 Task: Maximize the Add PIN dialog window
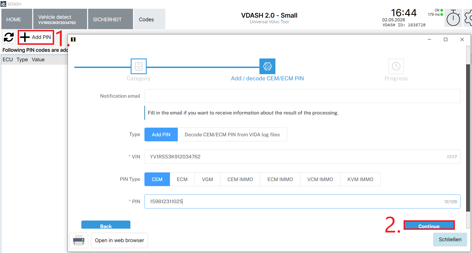pos(446,39)
